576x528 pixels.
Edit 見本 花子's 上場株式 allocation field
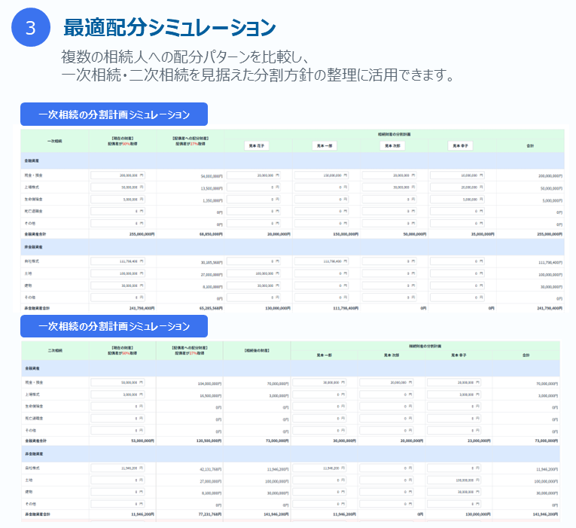pos(254,188)
